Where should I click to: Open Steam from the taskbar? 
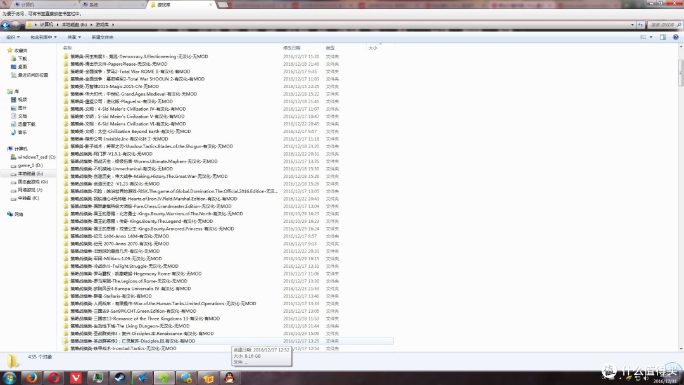120,377
